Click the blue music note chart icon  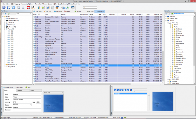pos(67,8)
